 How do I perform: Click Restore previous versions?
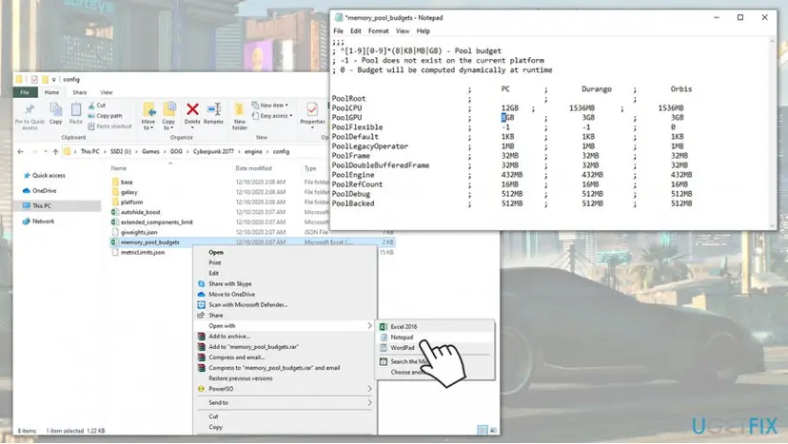click(240, 378)
